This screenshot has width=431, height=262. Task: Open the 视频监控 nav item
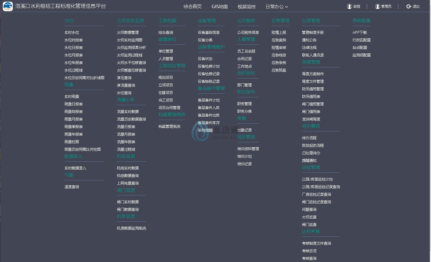[x=246, y=6]
